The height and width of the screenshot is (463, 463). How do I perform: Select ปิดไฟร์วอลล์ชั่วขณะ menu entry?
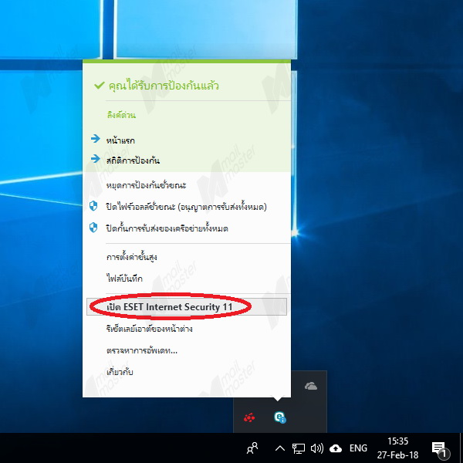[186, 207]
